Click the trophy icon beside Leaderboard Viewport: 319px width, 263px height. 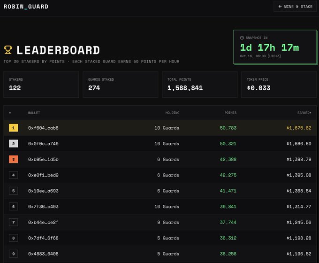[8, 50]
